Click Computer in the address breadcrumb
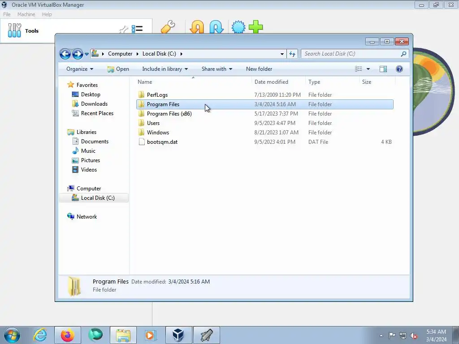The width and height of the screenshot is (459, 344). 120,54
